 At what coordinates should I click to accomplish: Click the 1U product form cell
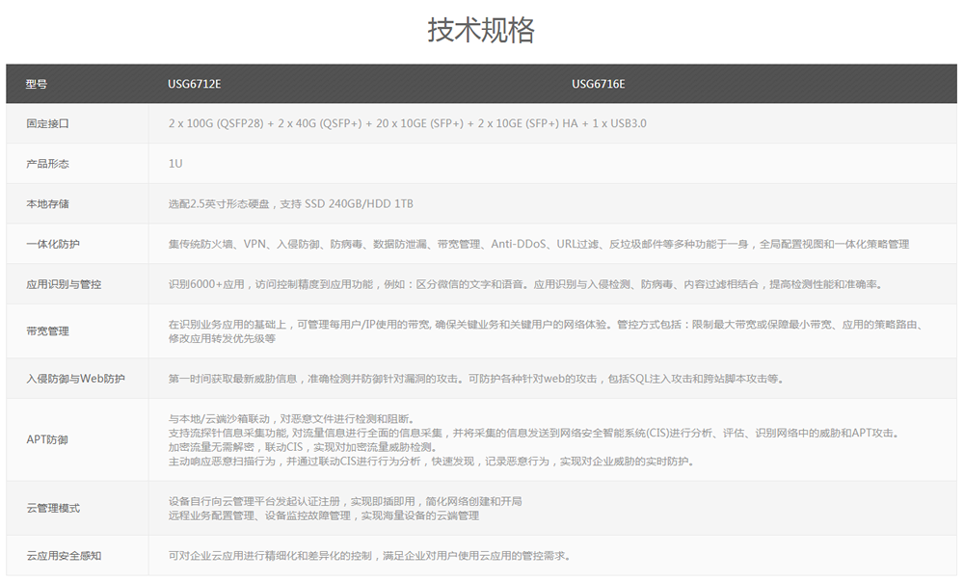pyautogui.click(x=173, y=164)
